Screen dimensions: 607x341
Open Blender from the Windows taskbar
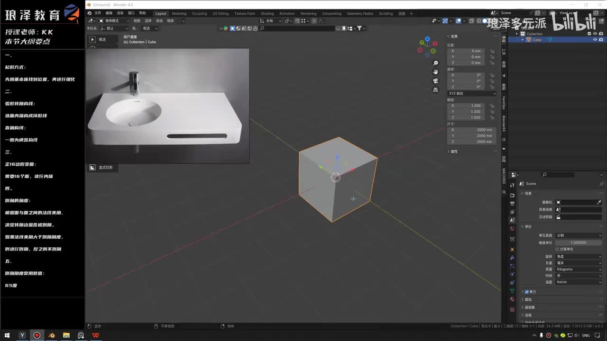point(51,335)
